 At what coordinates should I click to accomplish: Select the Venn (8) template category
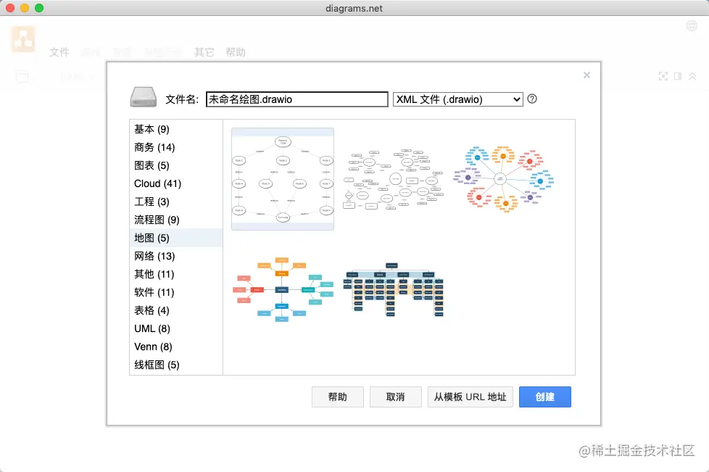click(x=176, y=347)
